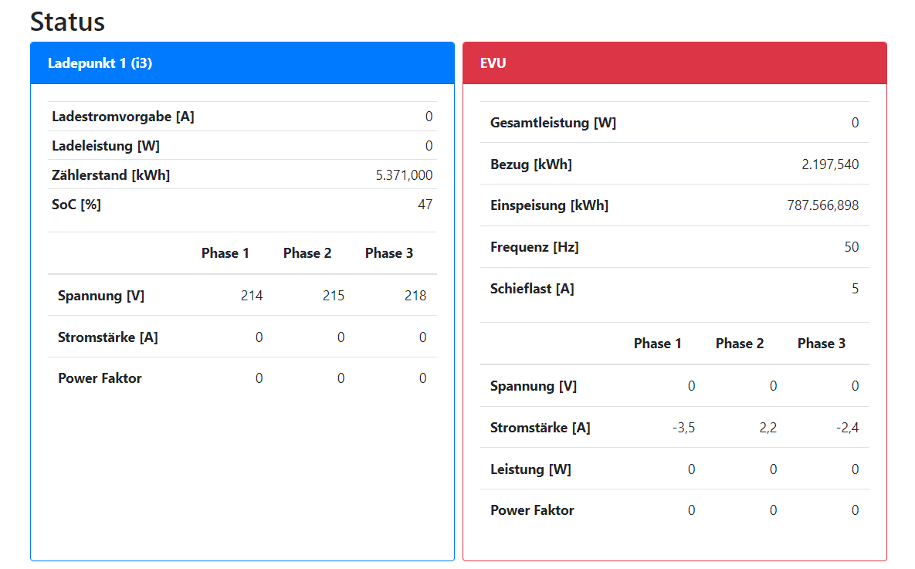This screenshot has width=915, height=569.
Task: Click the Zählerstand value 5.371,000
Action: pyautogui.click(x=404, y=175)
